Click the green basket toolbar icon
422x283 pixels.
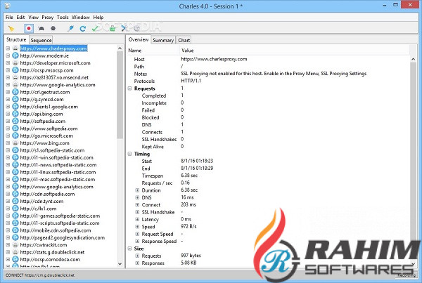(x=113, y=28)
